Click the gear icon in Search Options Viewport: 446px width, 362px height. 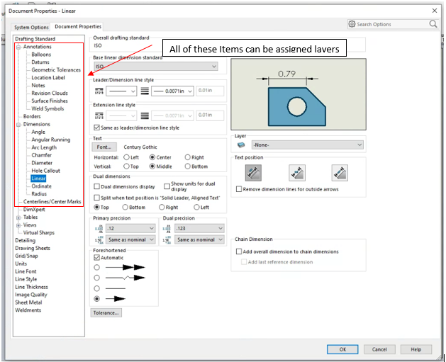coord(352,24)
